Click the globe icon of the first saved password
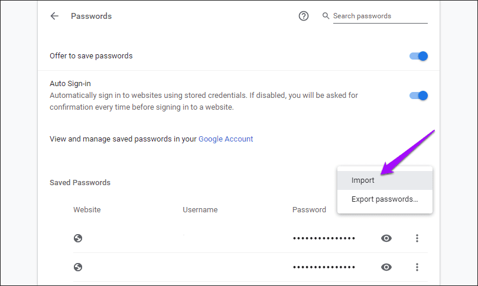The height and width of the screenshot is (286, 478). pyautogui.click(x=78, y=238)
